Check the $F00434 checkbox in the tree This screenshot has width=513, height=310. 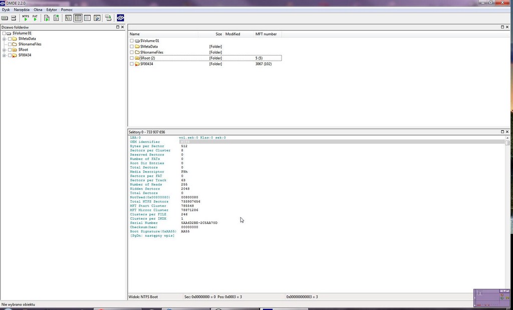[10, 55]
